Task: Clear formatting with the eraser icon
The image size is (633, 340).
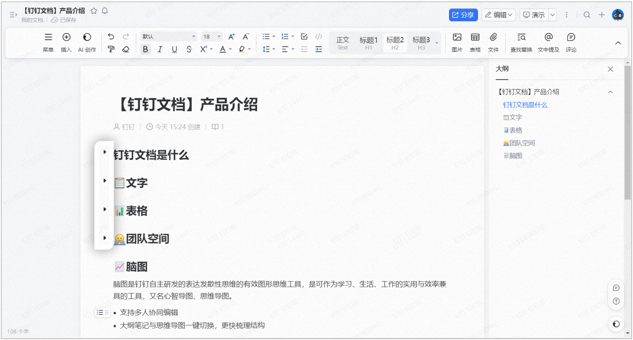Action: pos(126,49)
